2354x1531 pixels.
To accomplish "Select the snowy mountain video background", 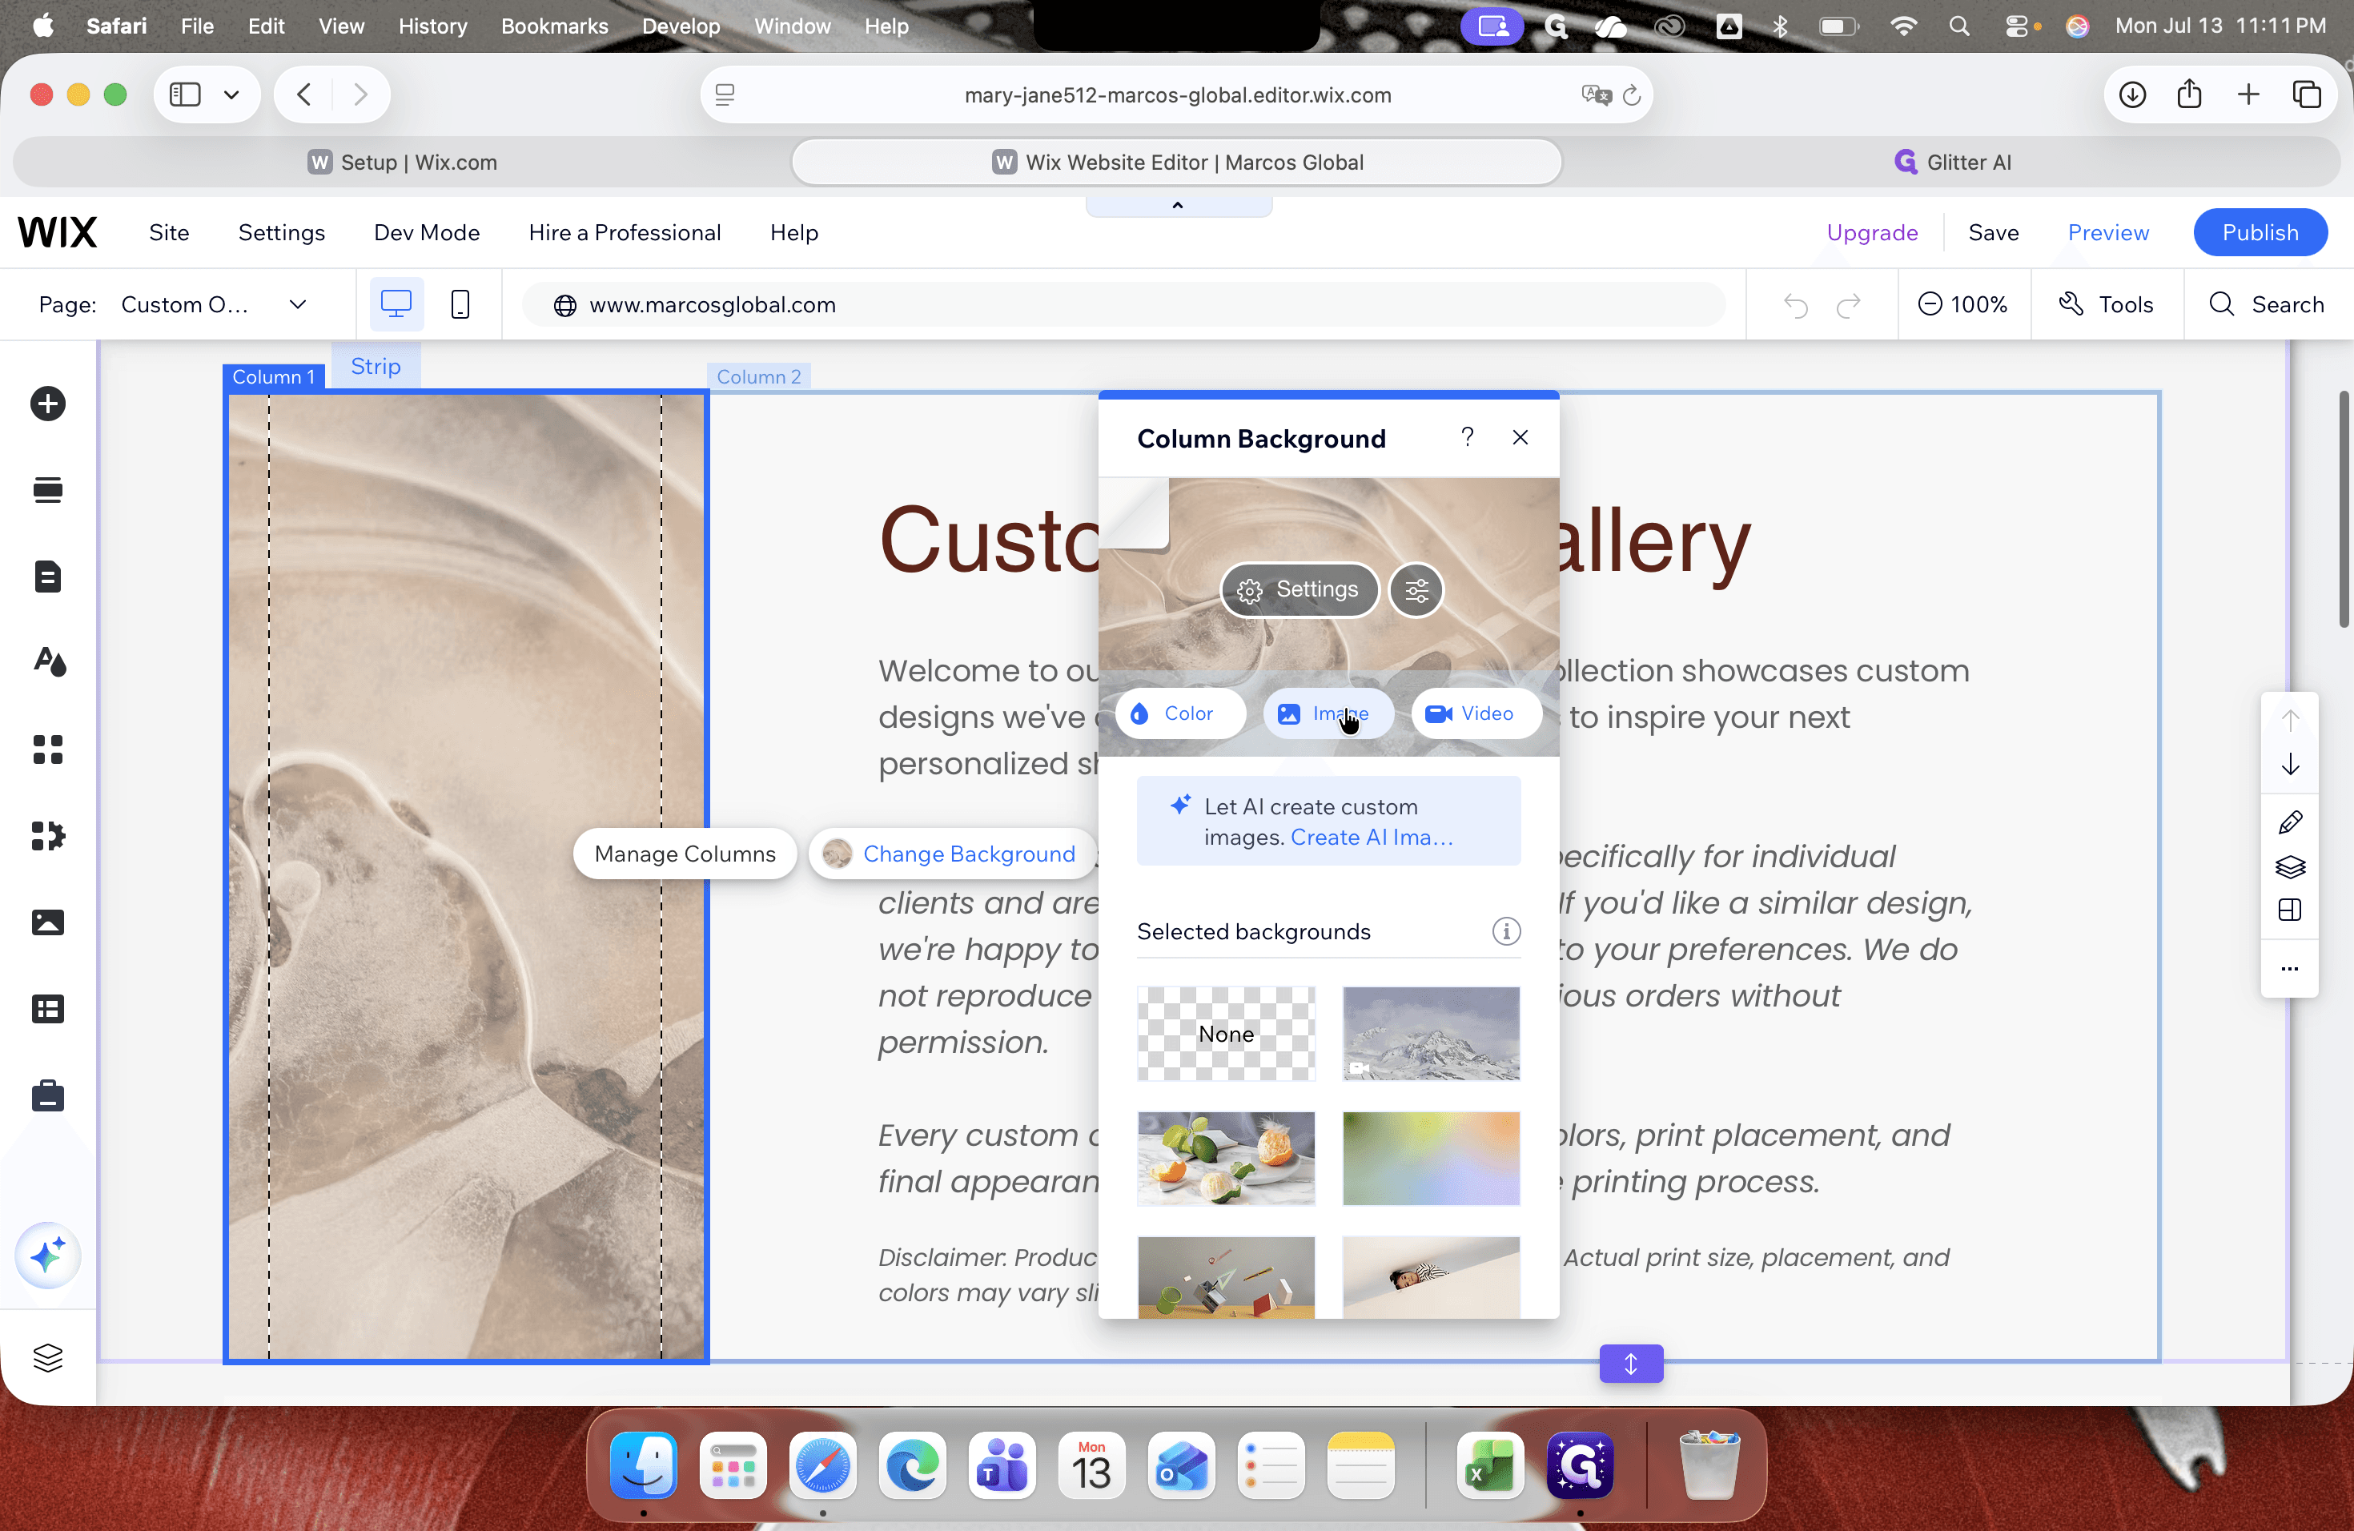I will 1430,1034.
